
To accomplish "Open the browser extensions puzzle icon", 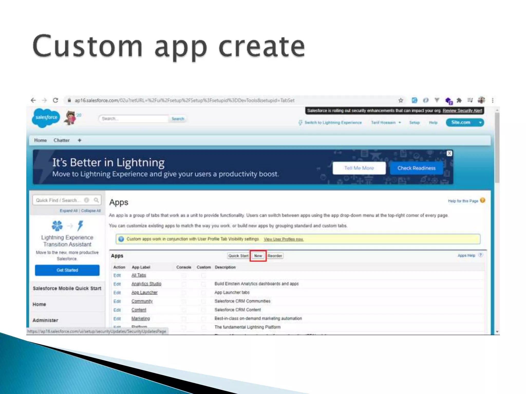I will [x=459, y=100].
